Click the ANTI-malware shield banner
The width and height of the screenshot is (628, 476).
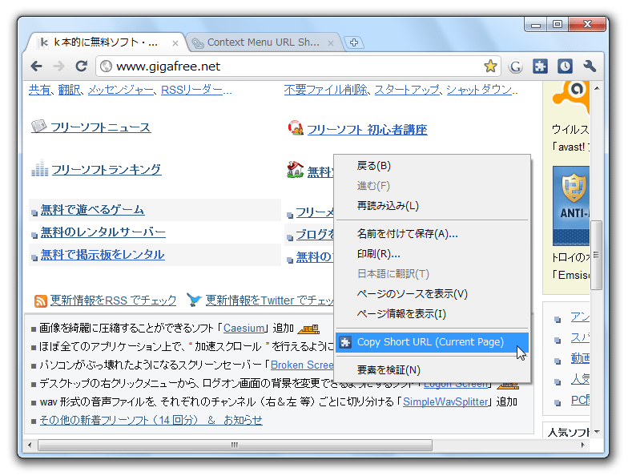click(570, 205)
